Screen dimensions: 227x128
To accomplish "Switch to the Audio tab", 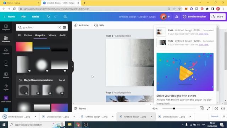I will coord(63,35).
